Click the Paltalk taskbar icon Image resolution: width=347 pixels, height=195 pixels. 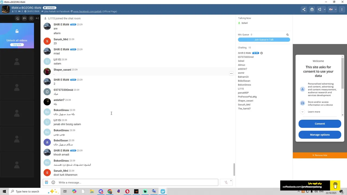point(163,191)
